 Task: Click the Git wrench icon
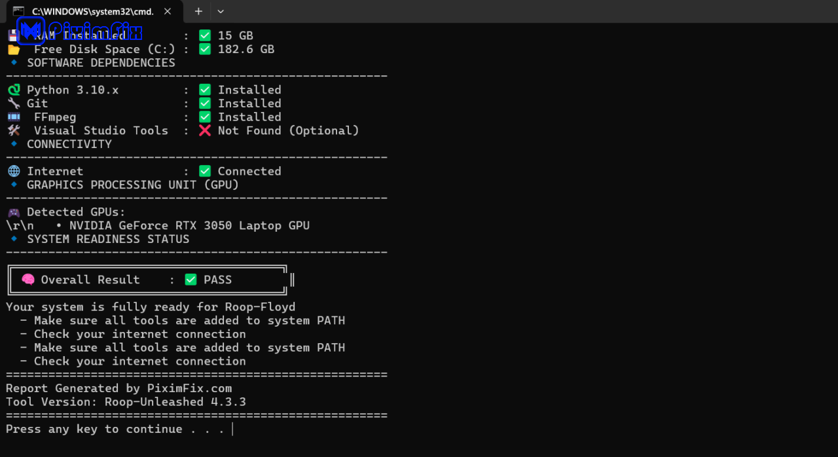tap(14, 103)
